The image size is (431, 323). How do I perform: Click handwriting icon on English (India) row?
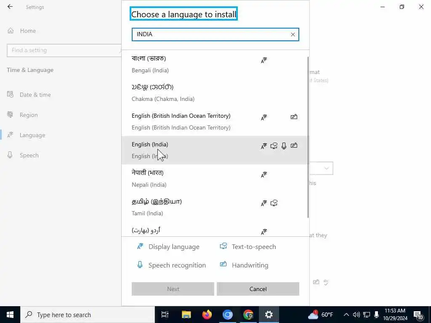pos(294,146)
